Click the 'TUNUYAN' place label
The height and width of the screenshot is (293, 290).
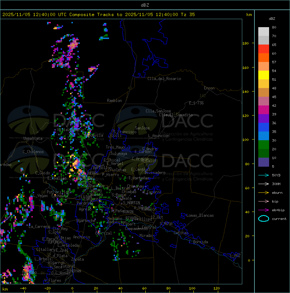pyautogui.click(x=74, y=271)
